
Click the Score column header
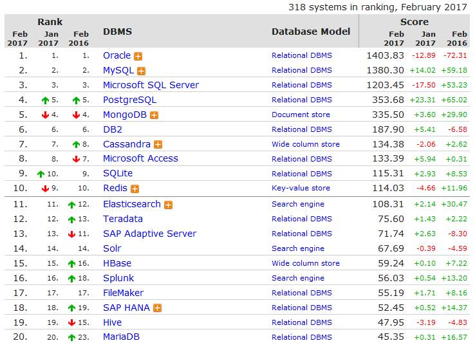tap(414, 22)
